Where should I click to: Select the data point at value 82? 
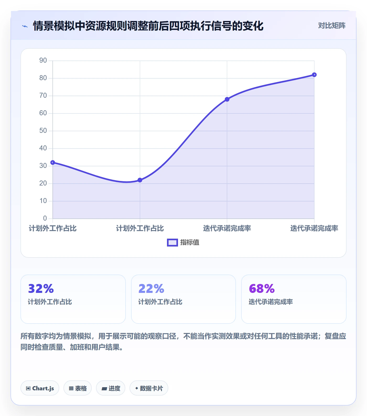tap(314, 75)
